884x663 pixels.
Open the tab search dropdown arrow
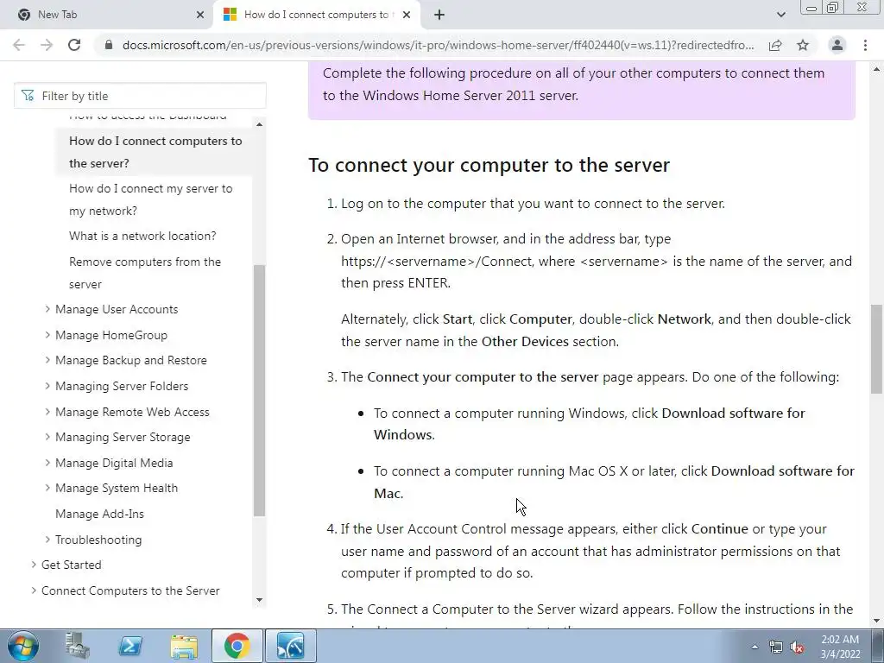(x=780, y=15)
